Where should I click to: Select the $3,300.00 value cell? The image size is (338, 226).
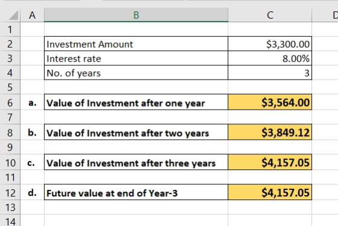pyautogui.click(x=270, y=44)
